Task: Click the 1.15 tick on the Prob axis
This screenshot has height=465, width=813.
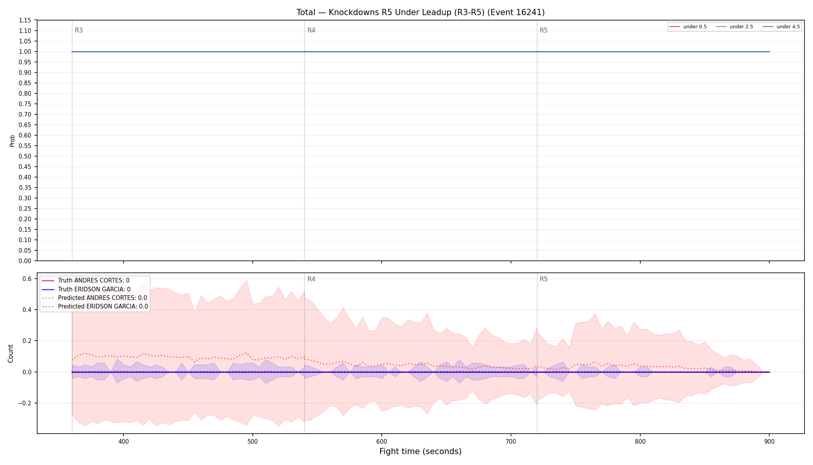Action: point(25,20)
